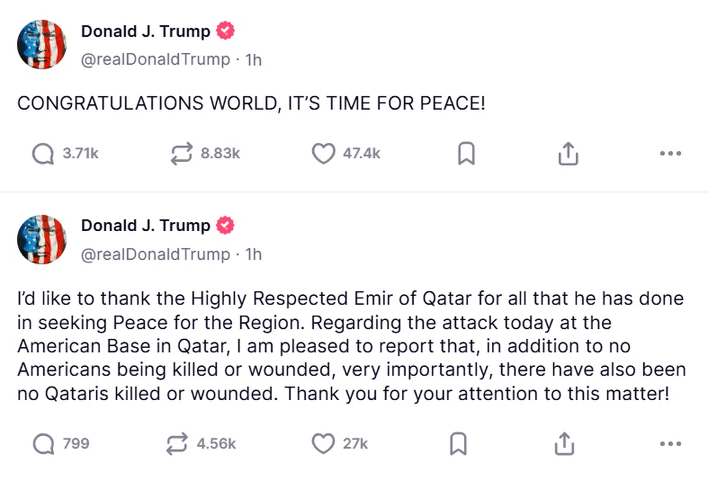Share the Emir of Qatar post

coord(563,444)
